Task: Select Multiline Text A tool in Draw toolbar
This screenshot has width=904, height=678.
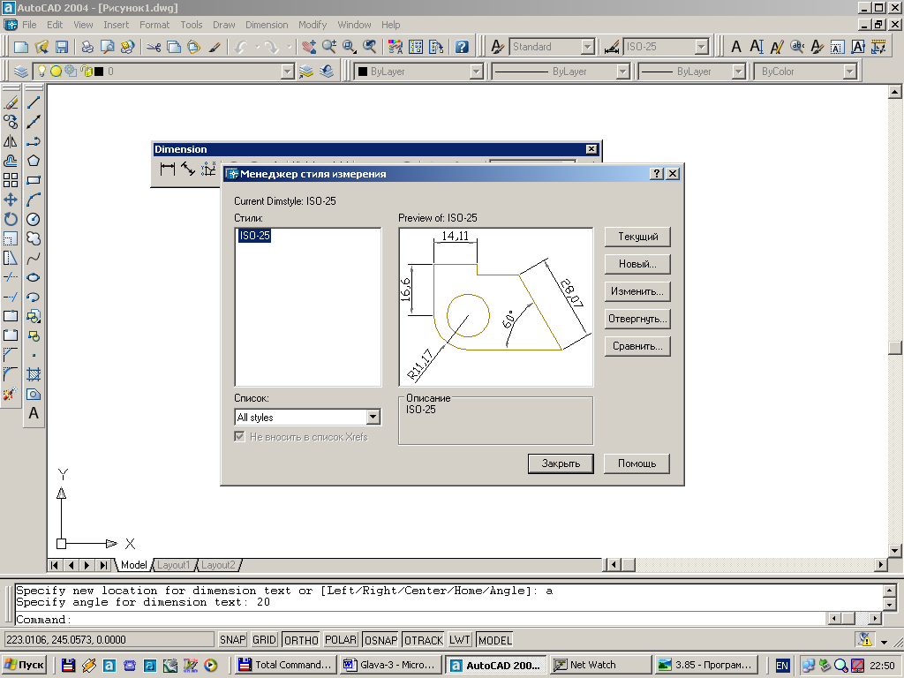Action: 34,413
